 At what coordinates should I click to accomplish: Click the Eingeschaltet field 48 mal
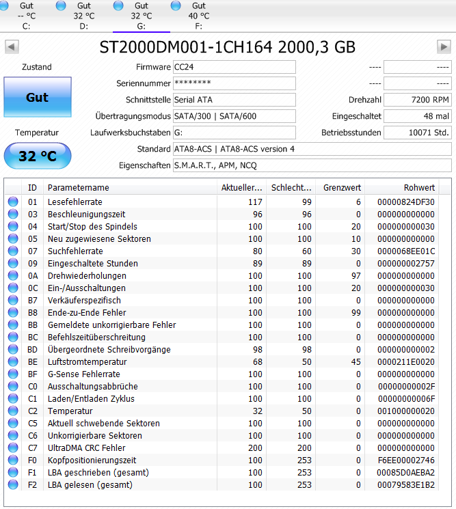coord(417,116)
